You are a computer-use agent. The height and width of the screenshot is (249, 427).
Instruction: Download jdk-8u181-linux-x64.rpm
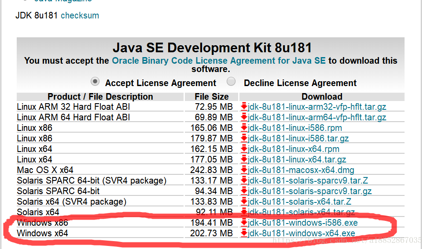tap(294, 149)
